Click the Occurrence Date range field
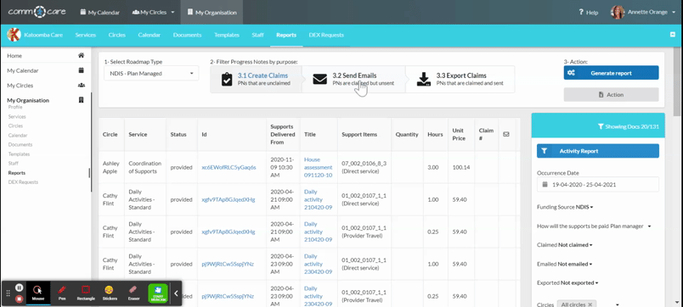Viewport: 683px width, 307px height. click(598, 184)
